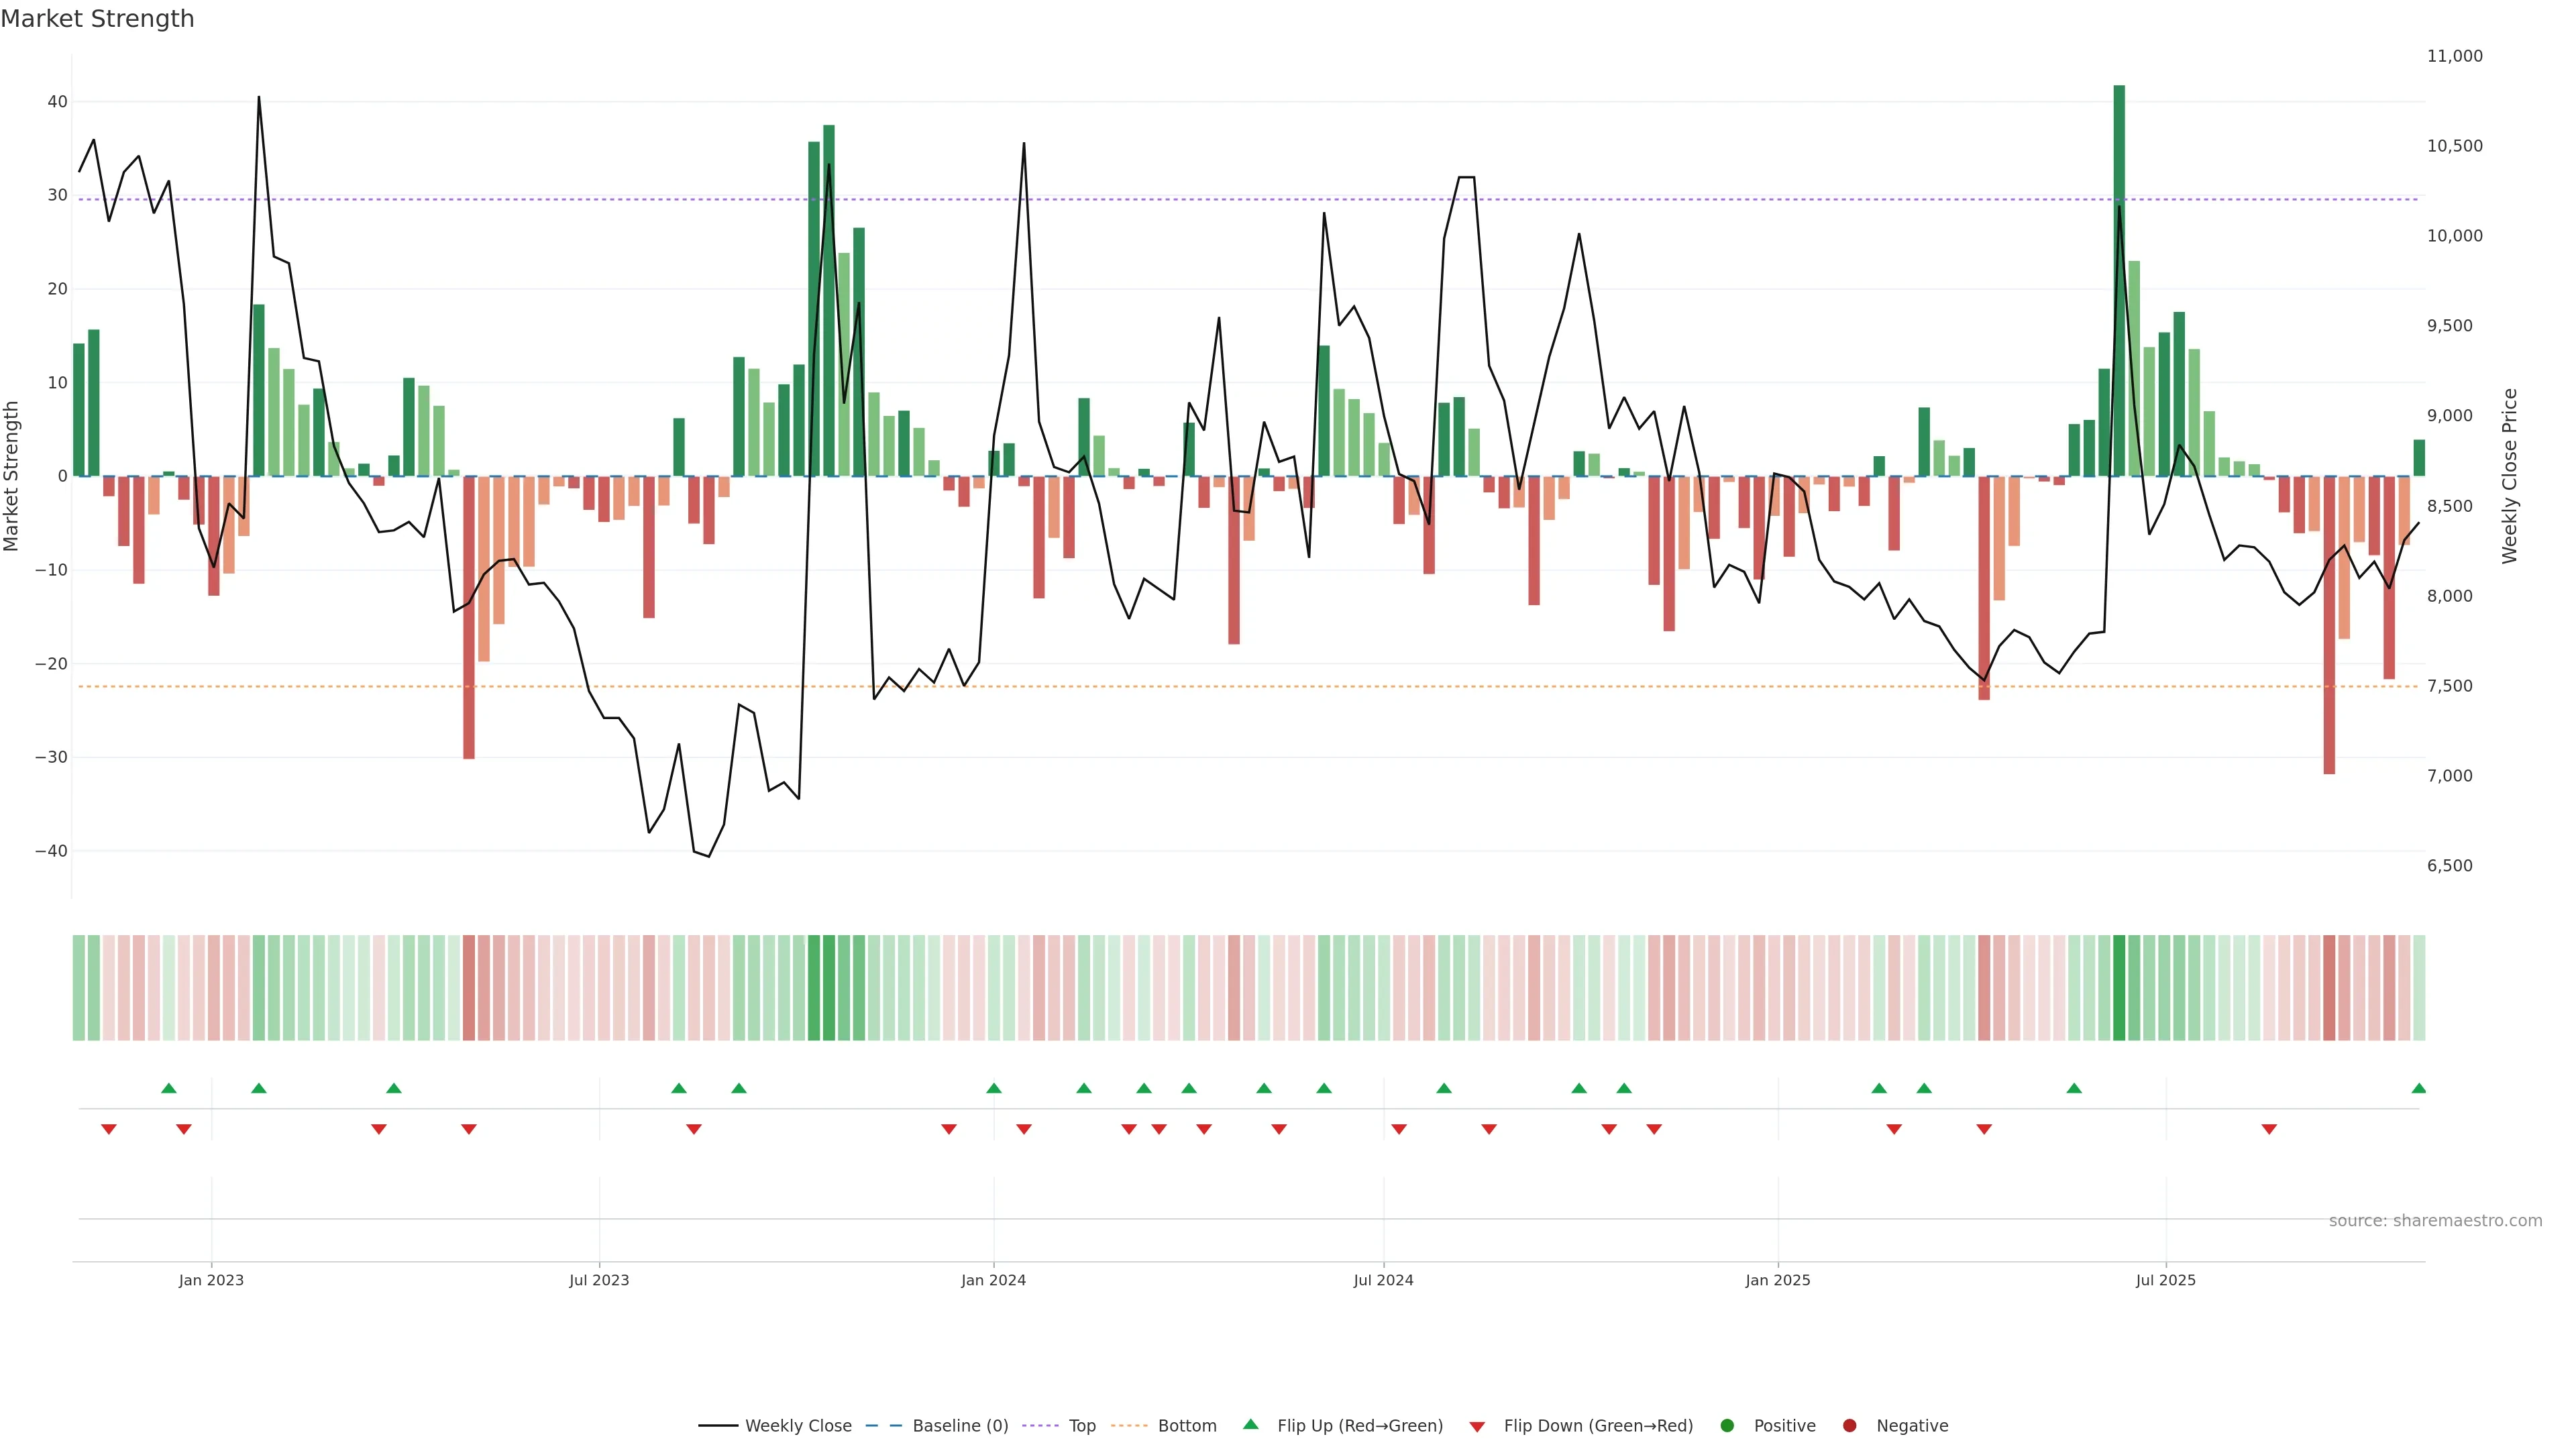Toggle the Top legend label
This screenshot has width=2576, height=1449.
click(x=1082, y=1425)
